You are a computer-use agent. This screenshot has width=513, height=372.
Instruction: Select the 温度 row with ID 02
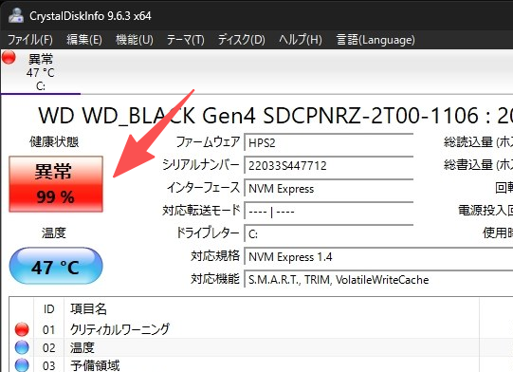pyautogui.click(x=261, y=347)
